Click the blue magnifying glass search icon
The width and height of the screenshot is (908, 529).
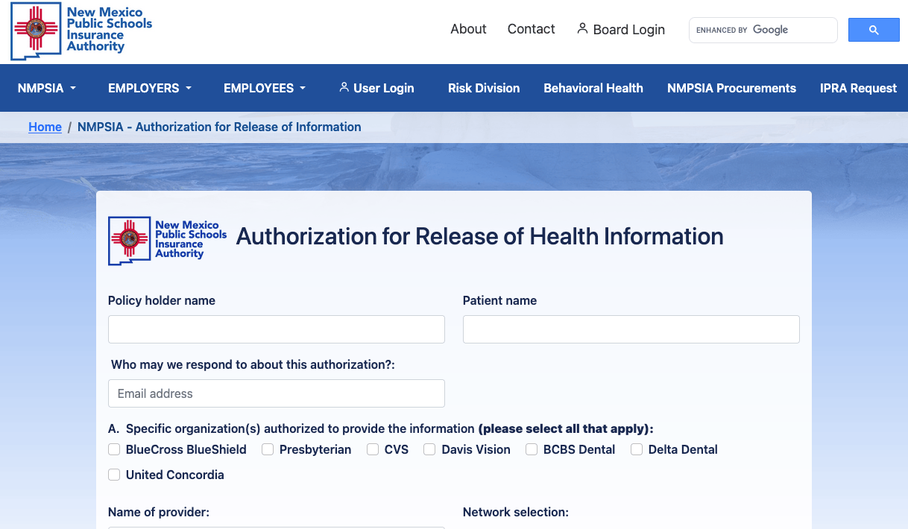point(873,29)
